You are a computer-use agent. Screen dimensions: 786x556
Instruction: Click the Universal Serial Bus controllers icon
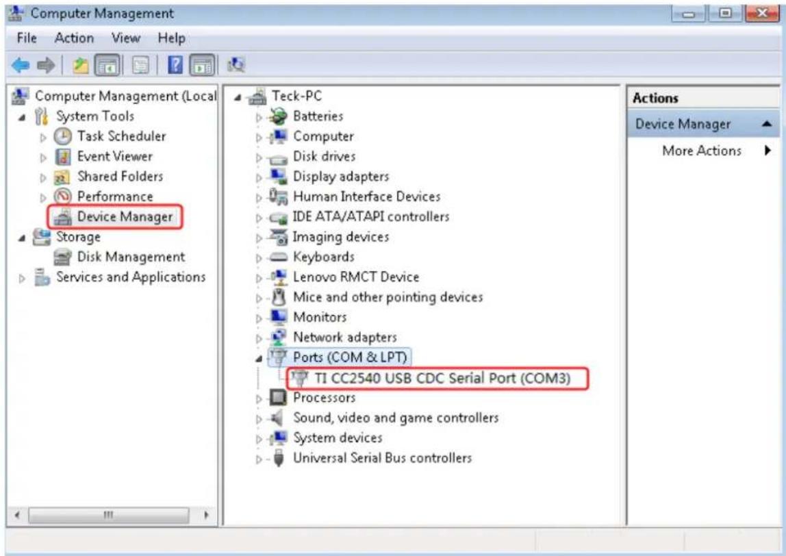(279, 458)
